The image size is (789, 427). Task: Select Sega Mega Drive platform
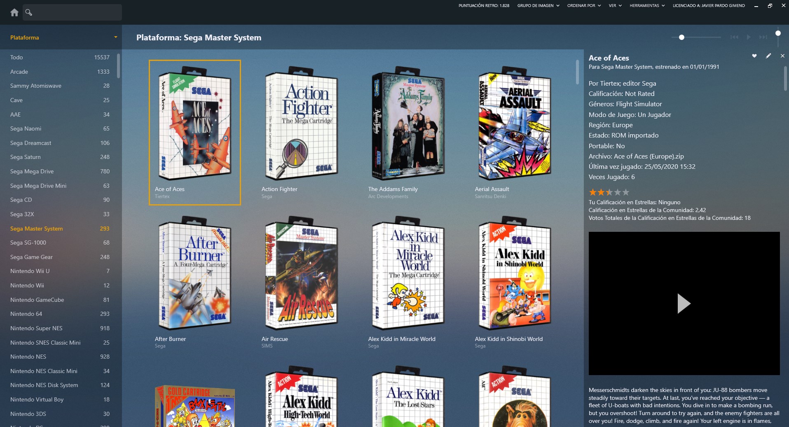(60, 171)
